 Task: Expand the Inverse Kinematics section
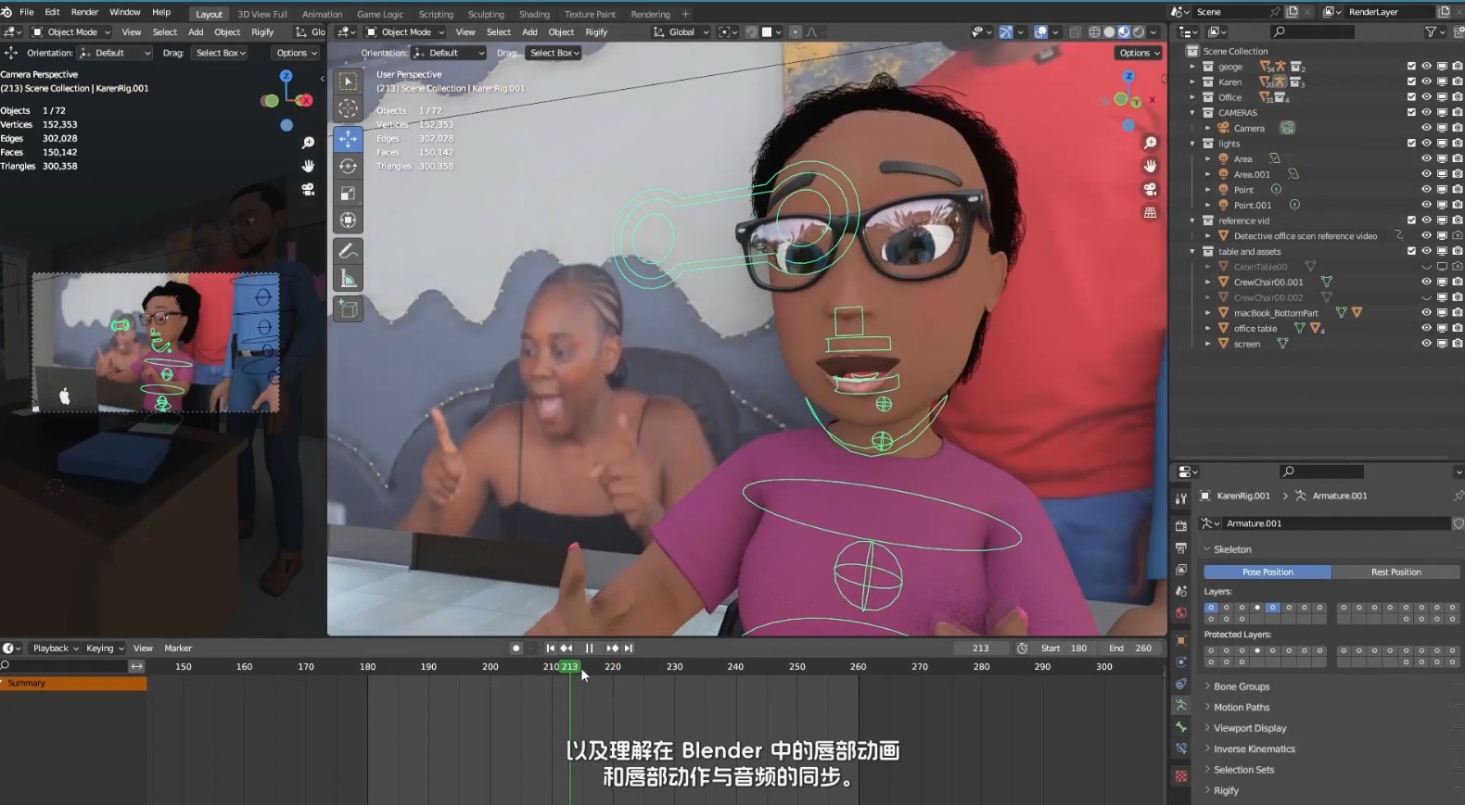coord(1254,748)
